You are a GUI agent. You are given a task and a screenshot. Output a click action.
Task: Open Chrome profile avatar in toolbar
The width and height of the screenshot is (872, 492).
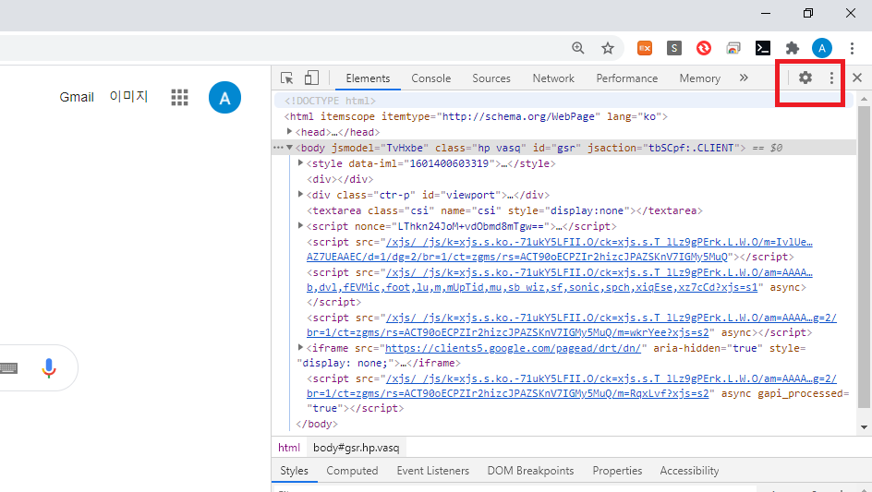pos(822,48)
